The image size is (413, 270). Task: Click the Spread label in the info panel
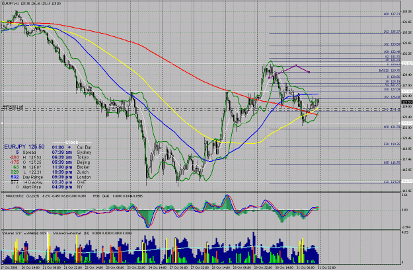click(29, 152)
